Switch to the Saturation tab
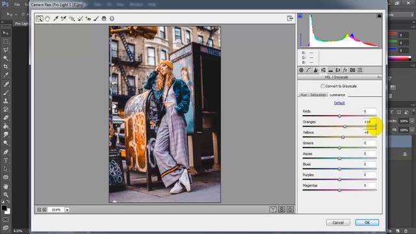The width and height of the screenshot is (416, 234). click(x=318, y=95)
